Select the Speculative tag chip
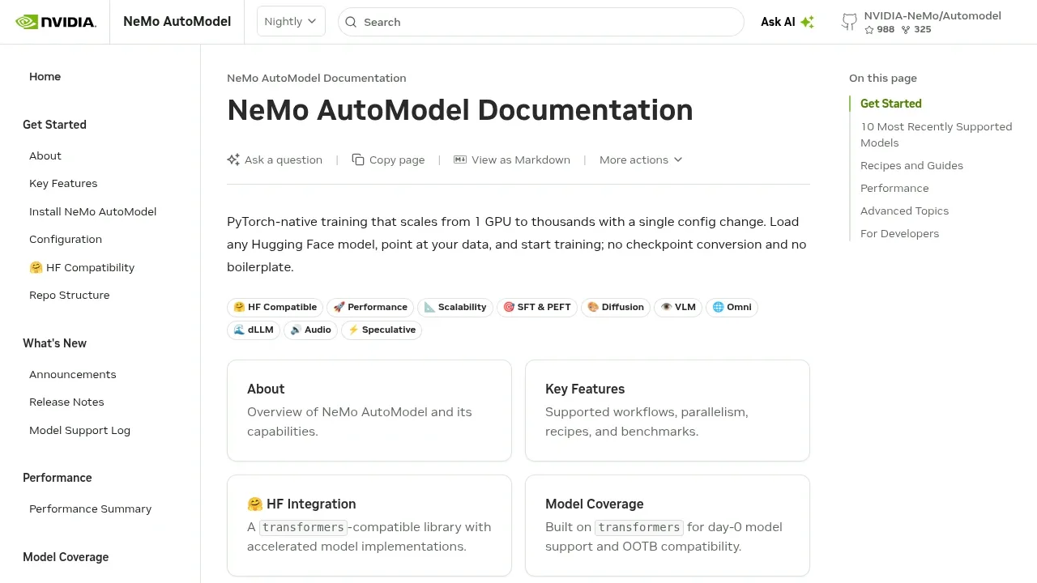 tap(382, 330)
